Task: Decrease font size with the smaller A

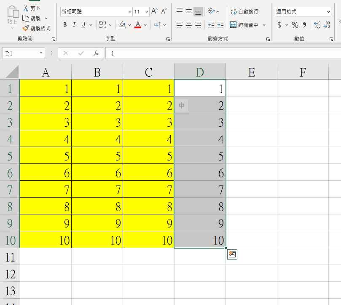Action: [164, 11]
